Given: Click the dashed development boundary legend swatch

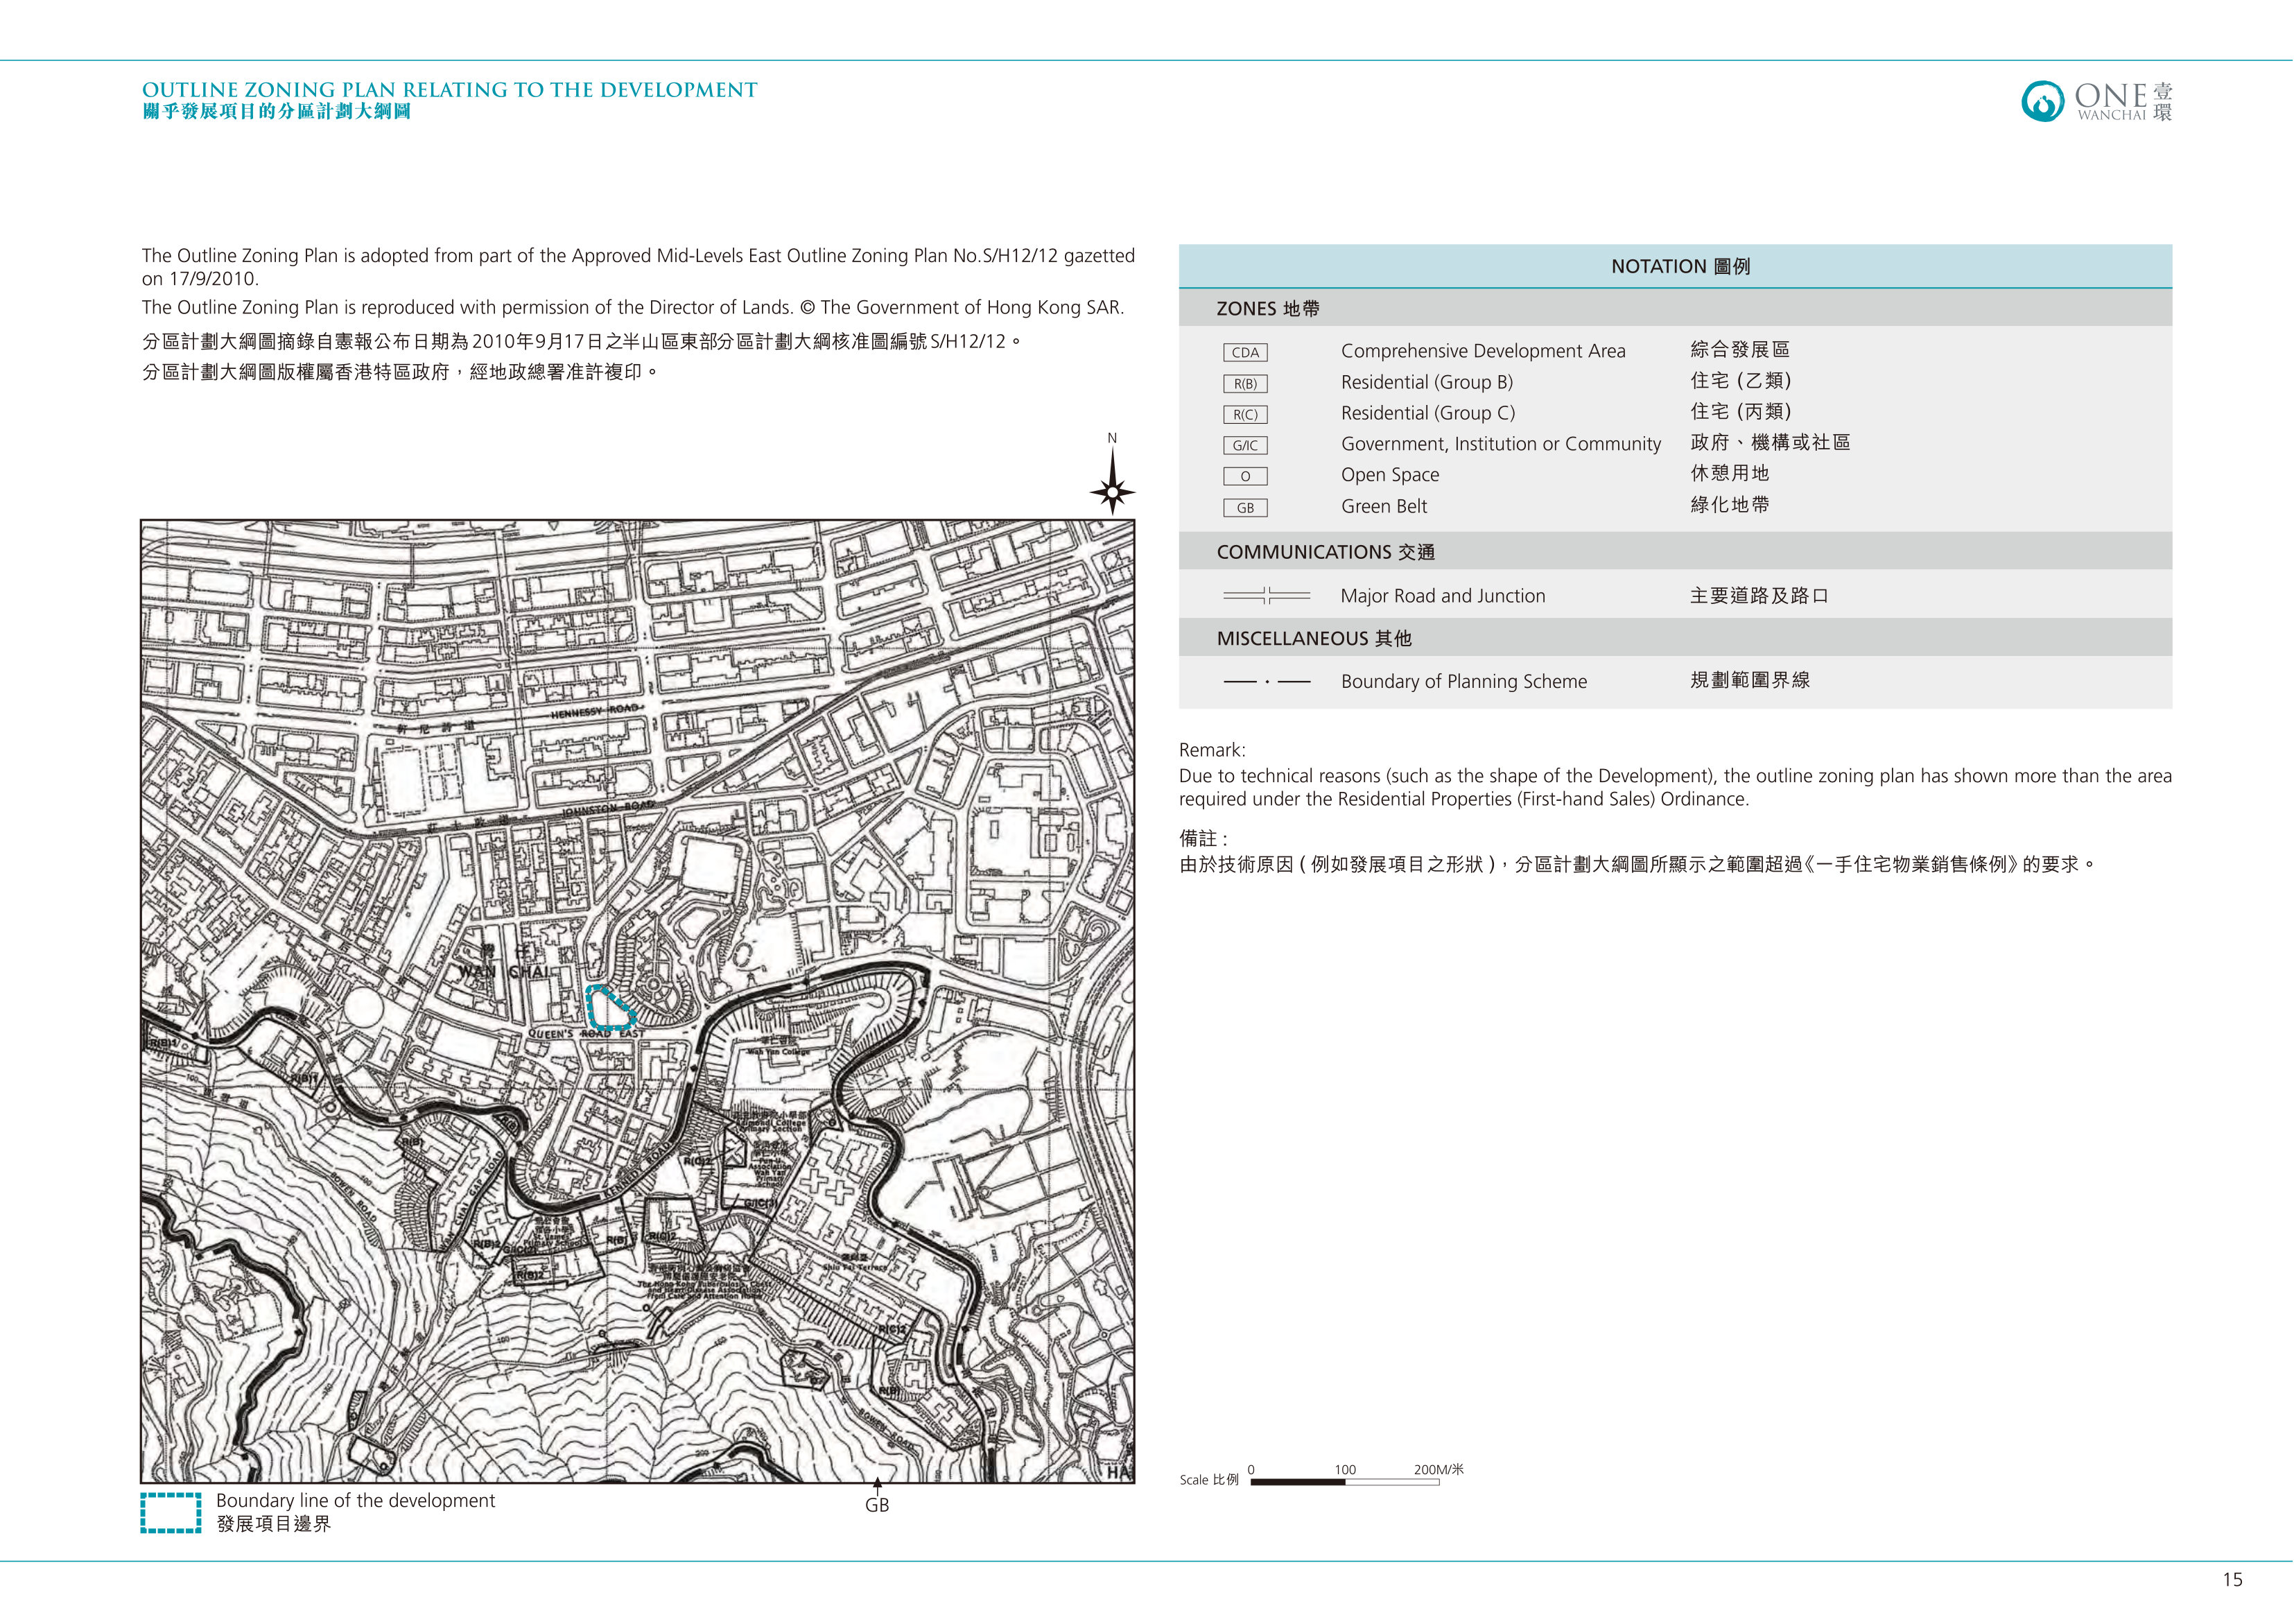Looking at the screenshot, I should 171,1513.
